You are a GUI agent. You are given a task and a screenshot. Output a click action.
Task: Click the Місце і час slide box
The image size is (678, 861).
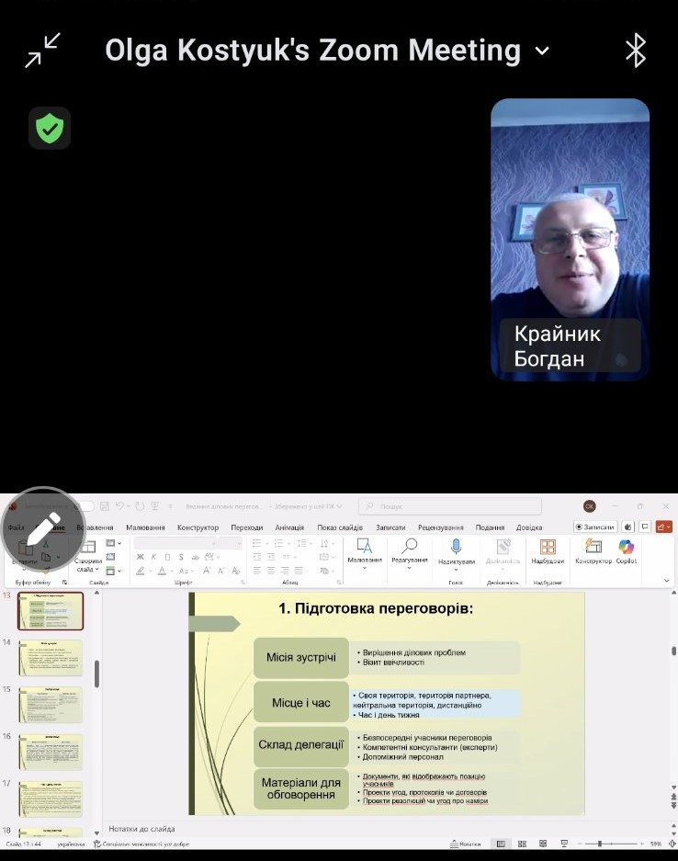click(300, 702)
